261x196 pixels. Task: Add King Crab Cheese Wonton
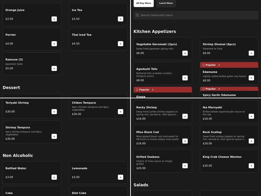(251, 166)
